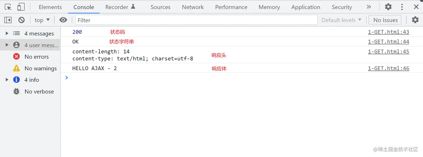Activate the inspect element picker icon

click(x=8, y=7)
